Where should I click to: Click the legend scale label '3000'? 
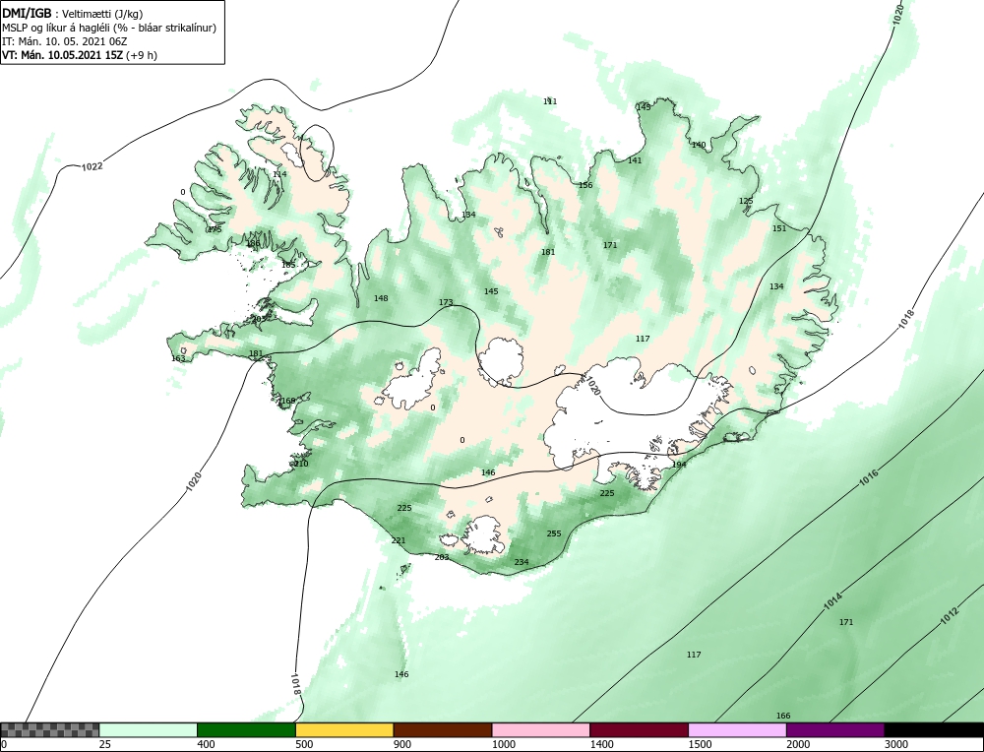[x=895, y=744]
